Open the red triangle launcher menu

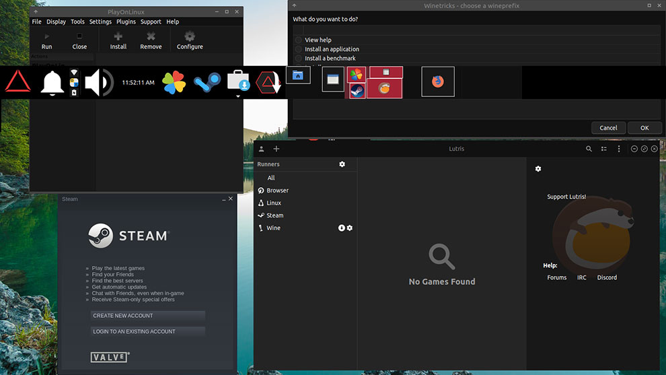point(18,81)
